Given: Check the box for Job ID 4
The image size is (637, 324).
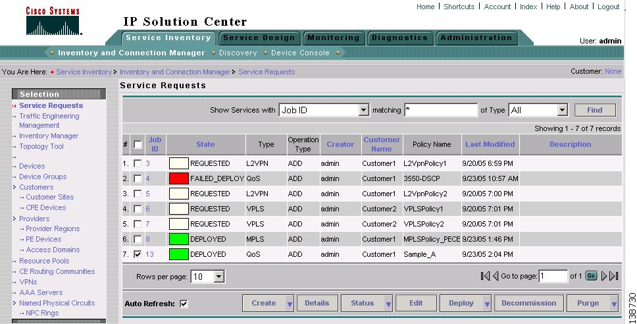Looking at the screenshot, I should pos(138,178).
